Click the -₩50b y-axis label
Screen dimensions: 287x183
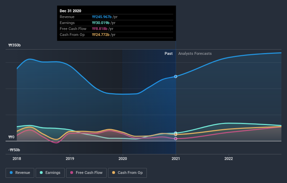coord(14,150)
